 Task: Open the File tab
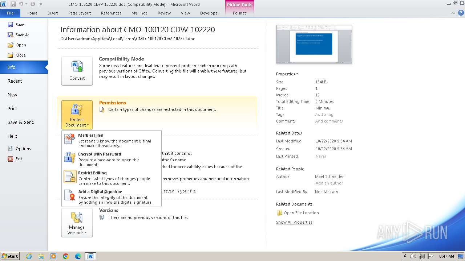10,13
